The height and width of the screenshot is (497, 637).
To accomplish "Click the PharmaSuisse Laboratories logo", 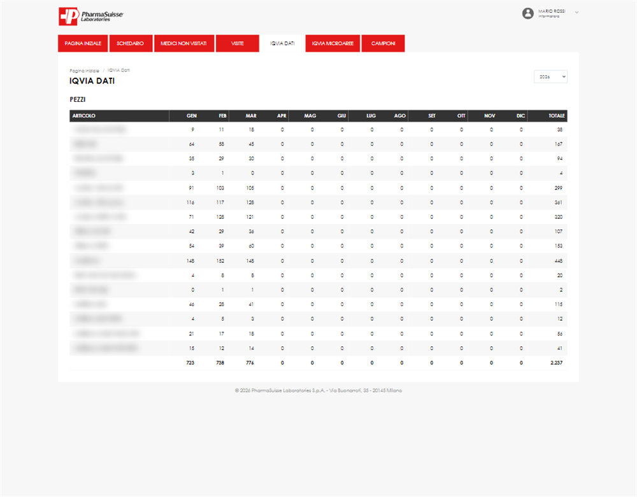I will click(x=91, y=17).
